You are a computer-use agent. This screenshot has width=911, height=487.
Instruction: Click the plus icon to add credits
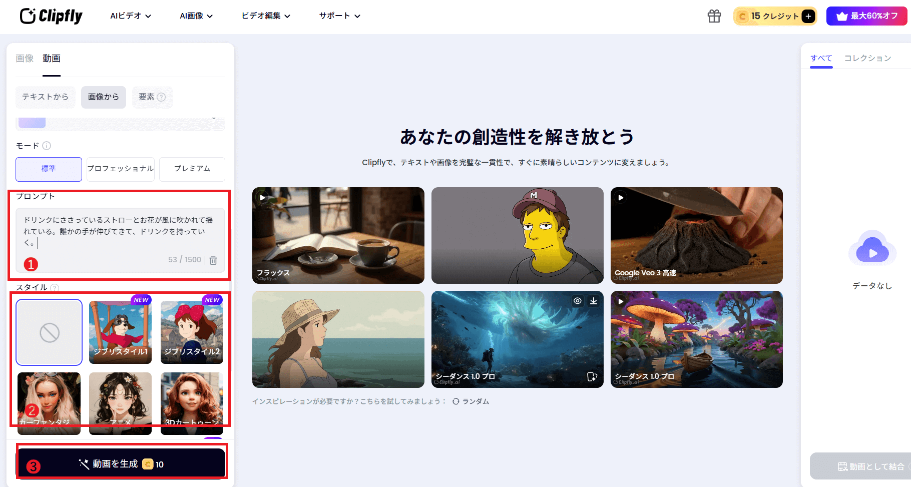(808, 16)
